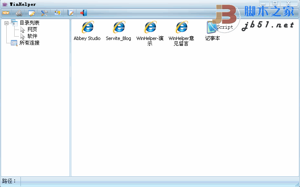Select 目录列表 in the tree
Image resolution: width=300 pixels, height=187 pixels.
(x=30, y=23)
